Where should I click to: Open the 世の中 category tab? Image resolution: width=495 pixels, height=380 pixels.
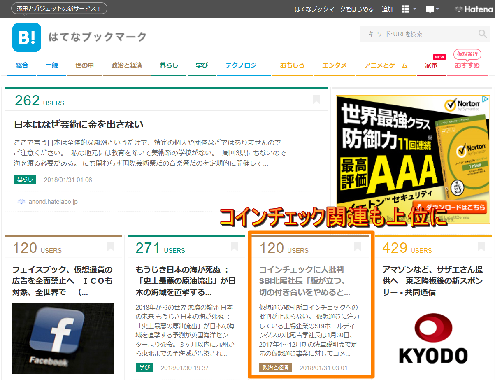pyautogui.click(x=84, y=65)
